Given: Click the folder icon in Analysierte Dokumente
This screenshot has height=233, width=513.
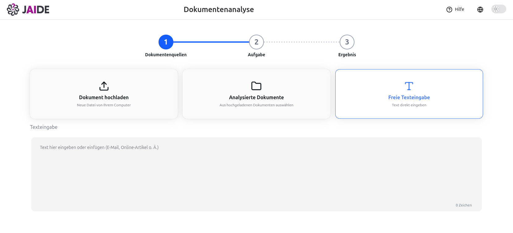Looking at the screenshot, I should [x=256, y=86].
